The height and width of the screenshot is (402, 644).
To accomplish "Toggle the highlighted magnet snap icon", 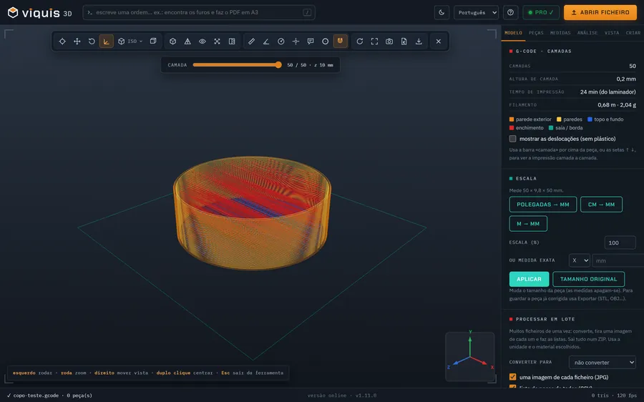I will (340, 41).
